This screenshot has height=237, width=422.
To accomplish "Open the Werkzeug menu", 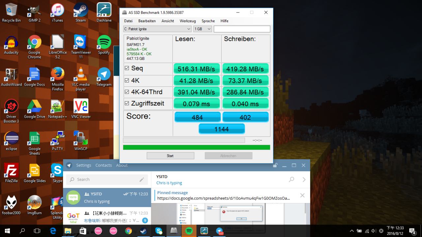I will tap(188, 21).
